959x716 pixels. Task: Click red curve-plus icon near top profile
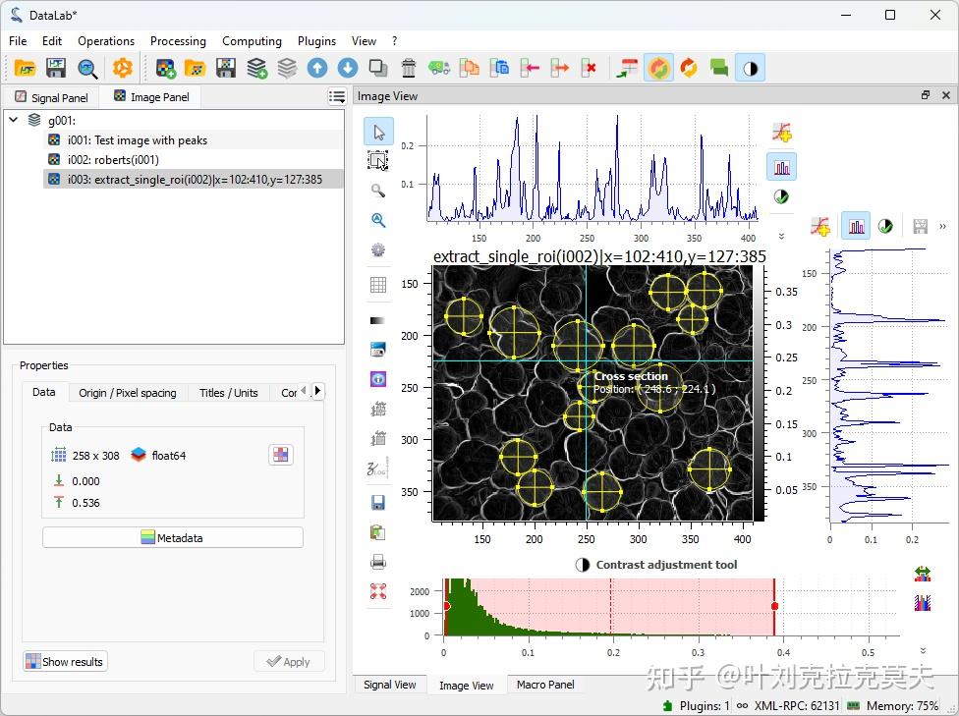781,132
